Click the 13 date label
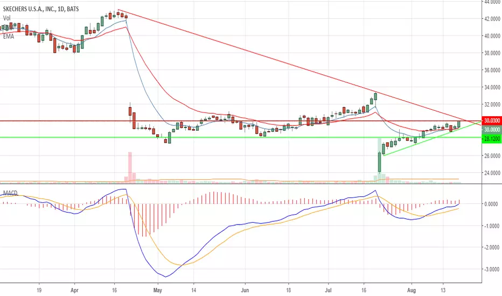The width and height of the screenshot is (502, 296). (443, 290)
